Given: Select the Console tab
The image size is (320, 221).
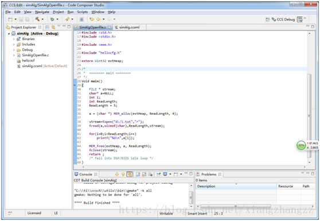Looking at the screenshot, I should (85, 175).
